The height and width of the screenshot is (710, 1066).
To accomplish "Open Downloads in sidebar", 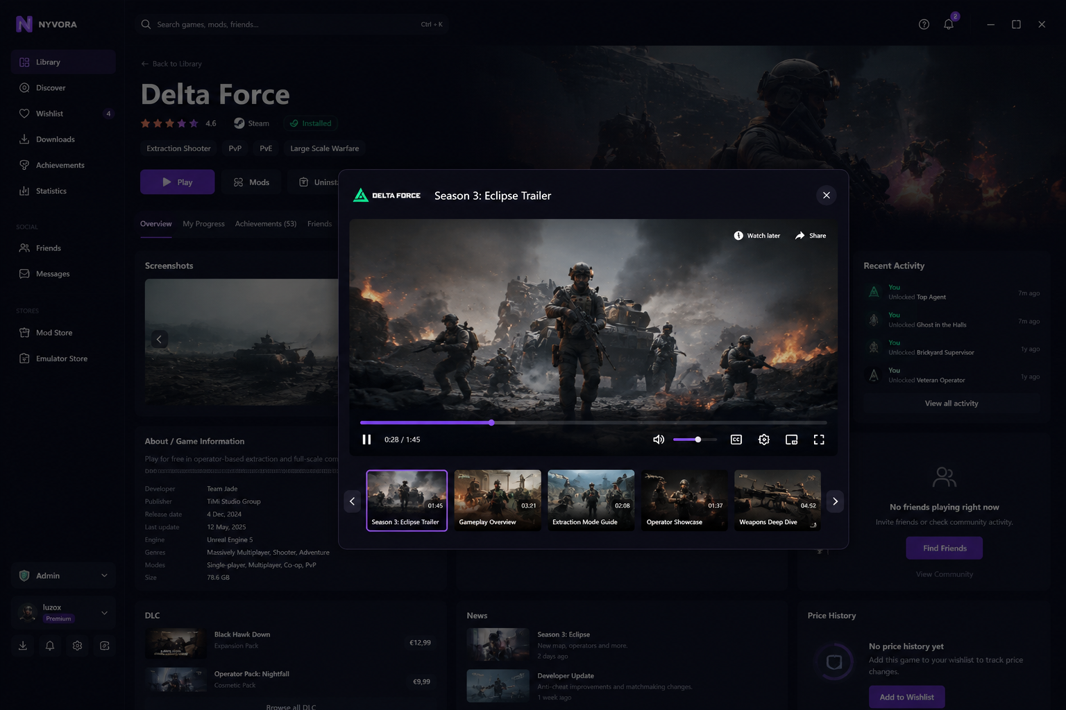I will tap(63, 139).
